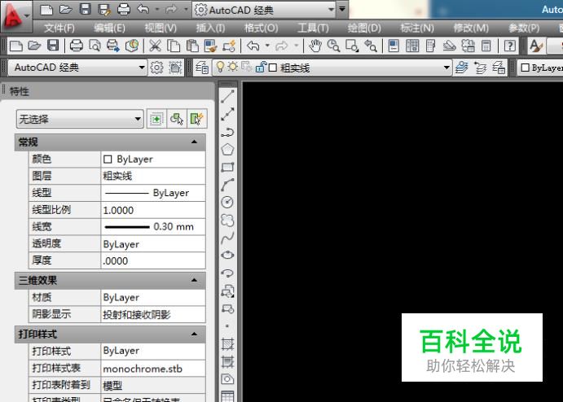
Task: Click the 线型比例 value 1.0000
Action: (153, 210)
